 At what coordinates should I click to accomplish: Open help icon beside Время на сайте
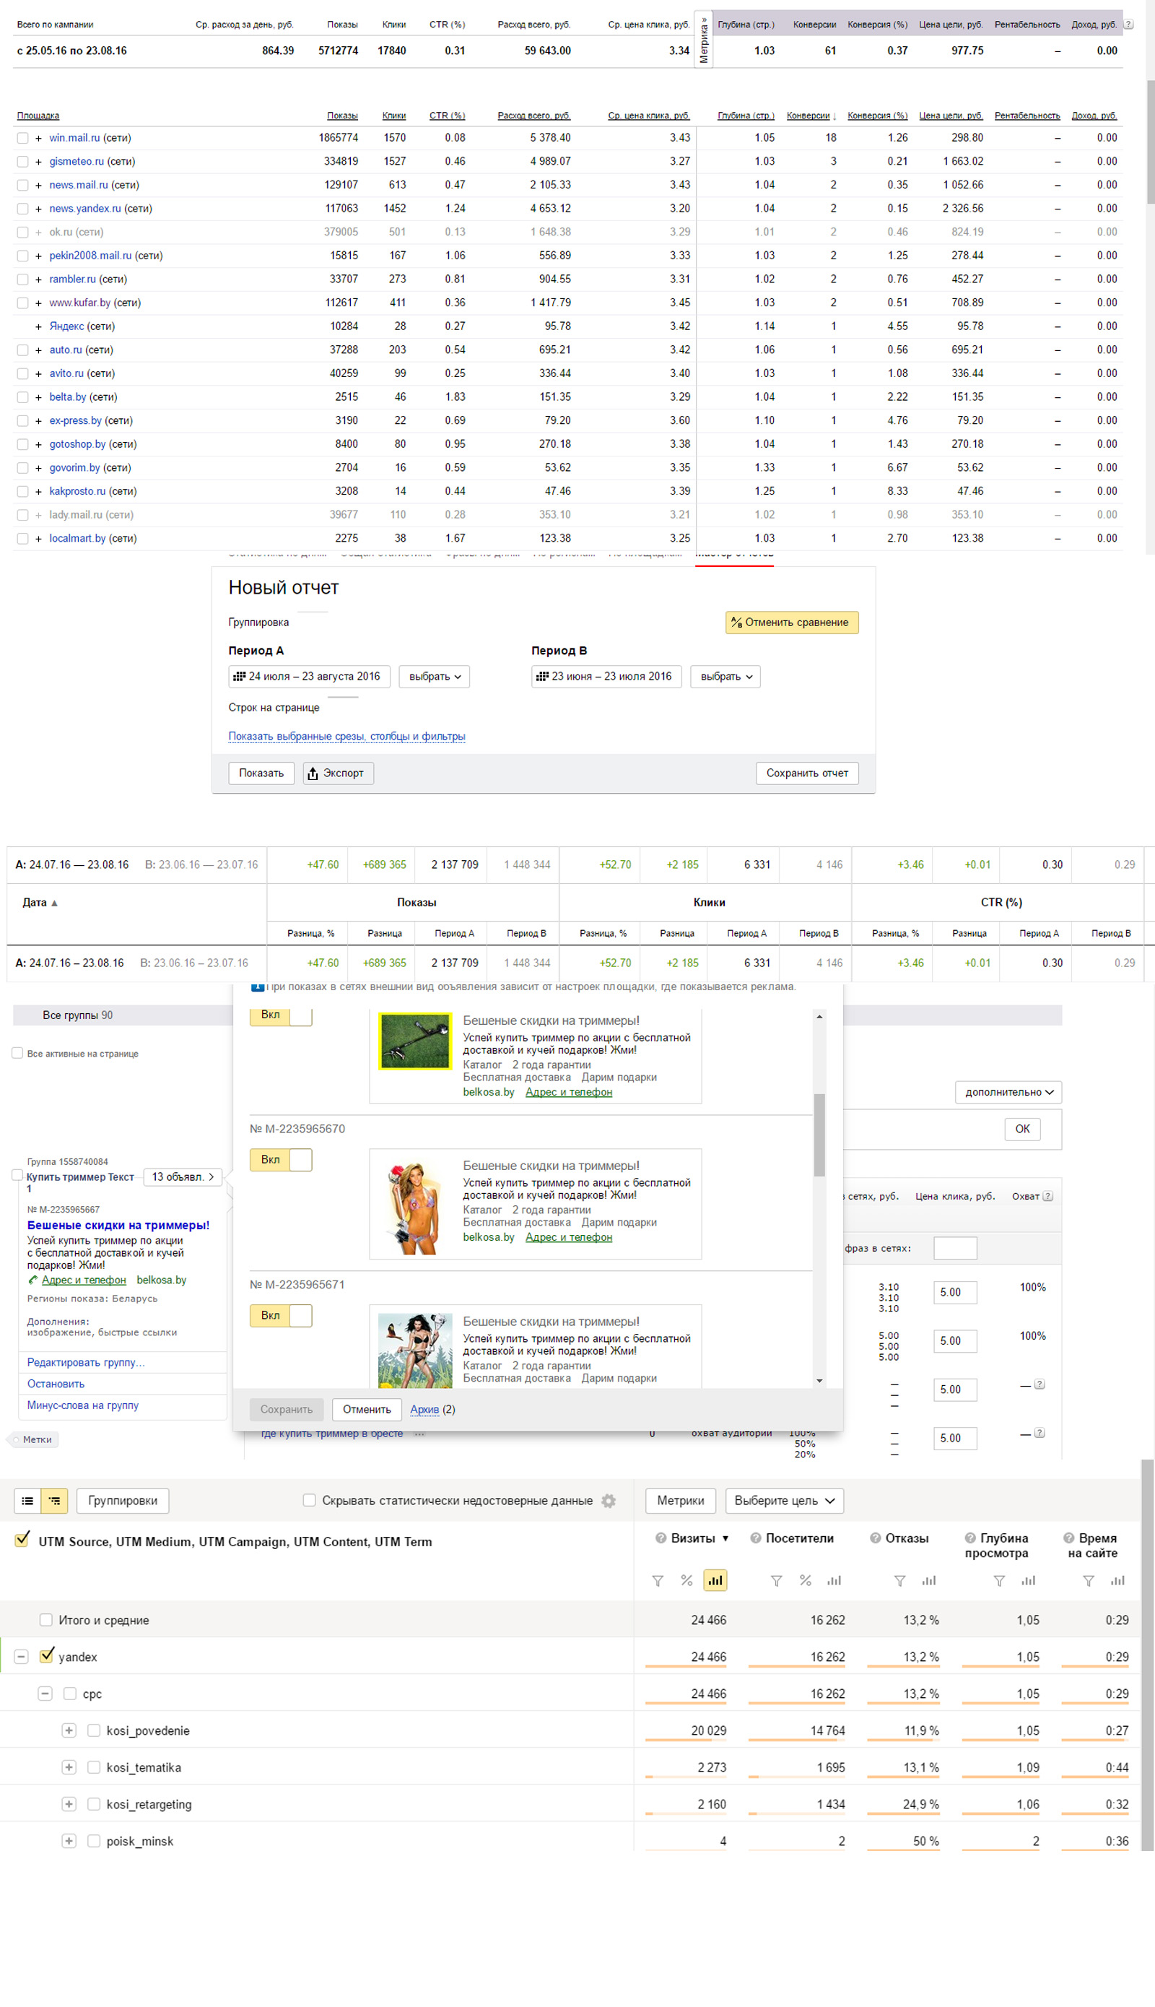(1068, 1537)
